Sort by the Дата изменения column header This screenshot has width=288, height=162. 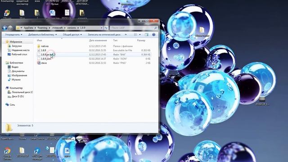click(98, 40)
